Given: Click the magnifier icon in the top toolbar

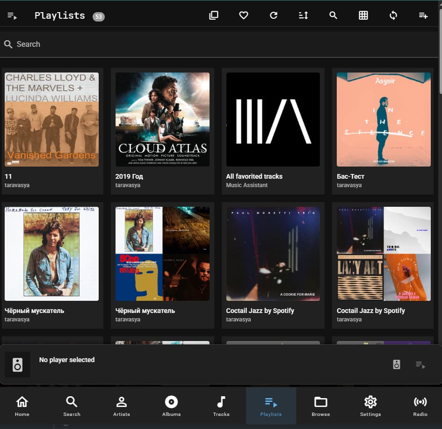Looking at the screenshot, I should [333, 15].
